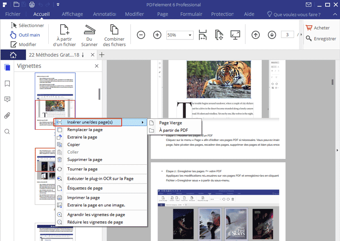The width and height of the screenshot is (340, 241).
Task: Open the folder icon in title bar
Action: tap(16, 4)
